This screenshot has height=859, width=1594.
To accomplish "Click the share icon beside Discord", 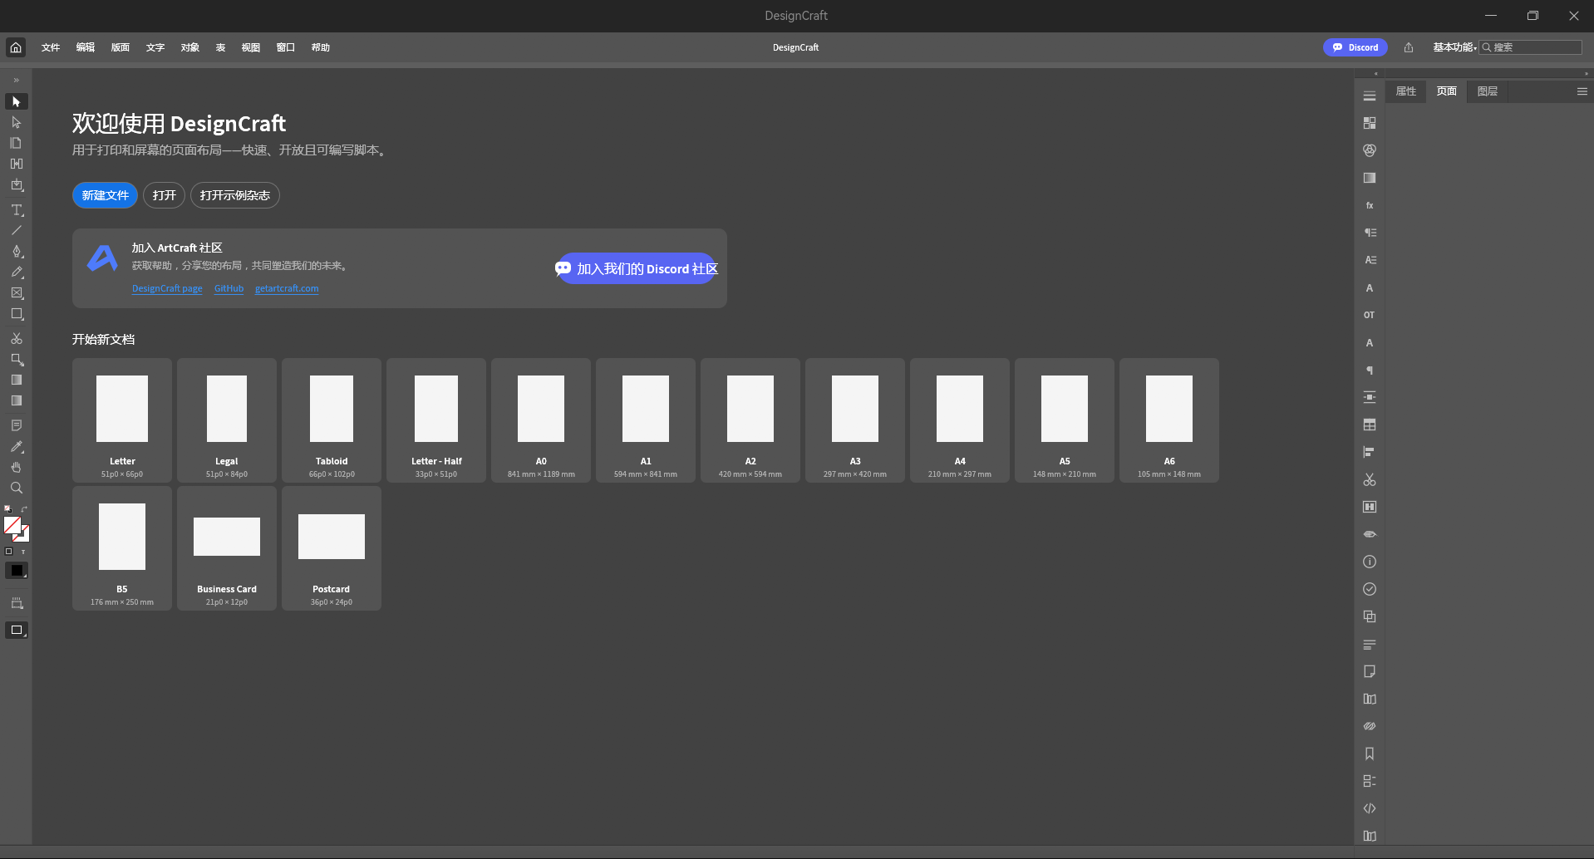I will (x=1409, y=47).
